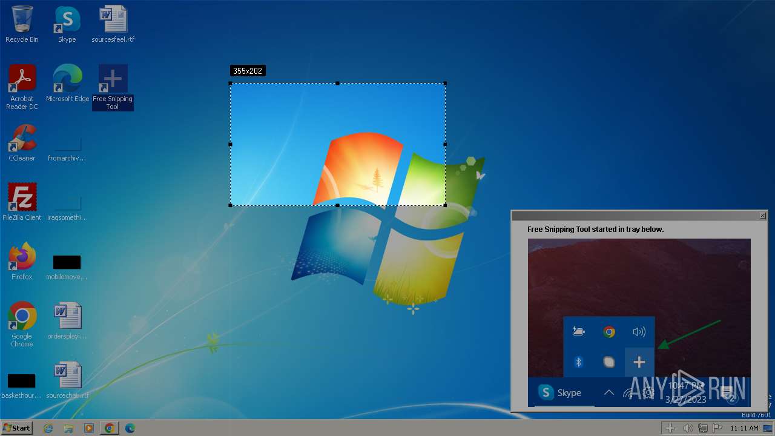Open Microsoft Edge from the taskbar
This screenshot has width=775, height=436.
[x=130, y=428]
